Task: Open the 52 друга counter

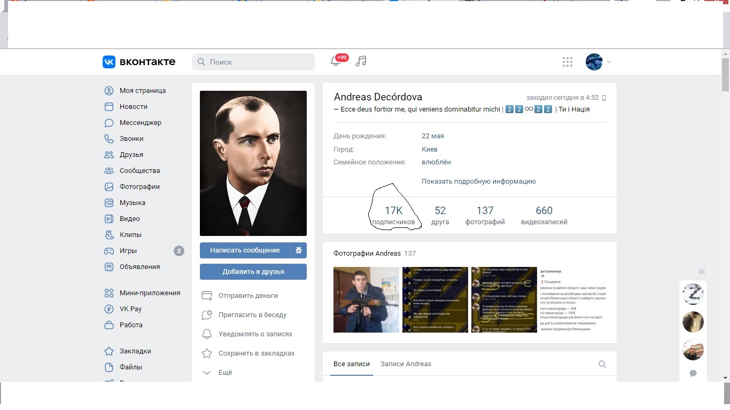Action: [x=440, y=216]
